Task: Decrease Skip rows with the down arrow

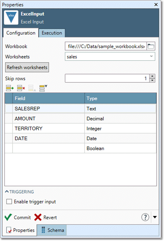Action: coord(152,80)
